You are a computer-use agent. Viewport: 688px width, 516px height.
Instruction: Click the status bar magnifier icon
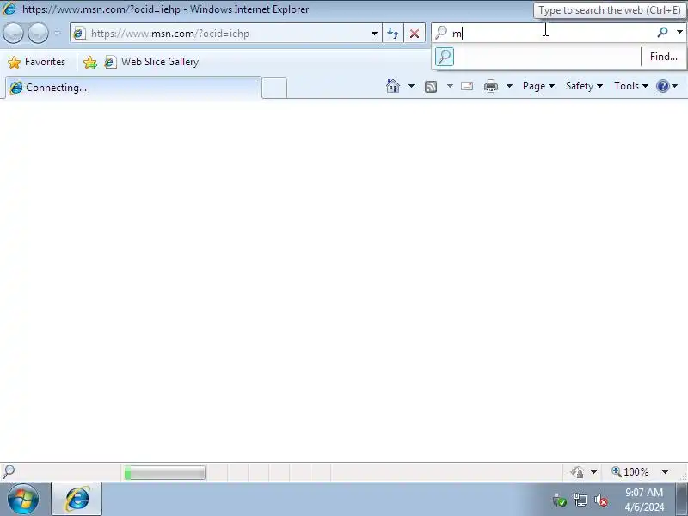pos(9,471)
